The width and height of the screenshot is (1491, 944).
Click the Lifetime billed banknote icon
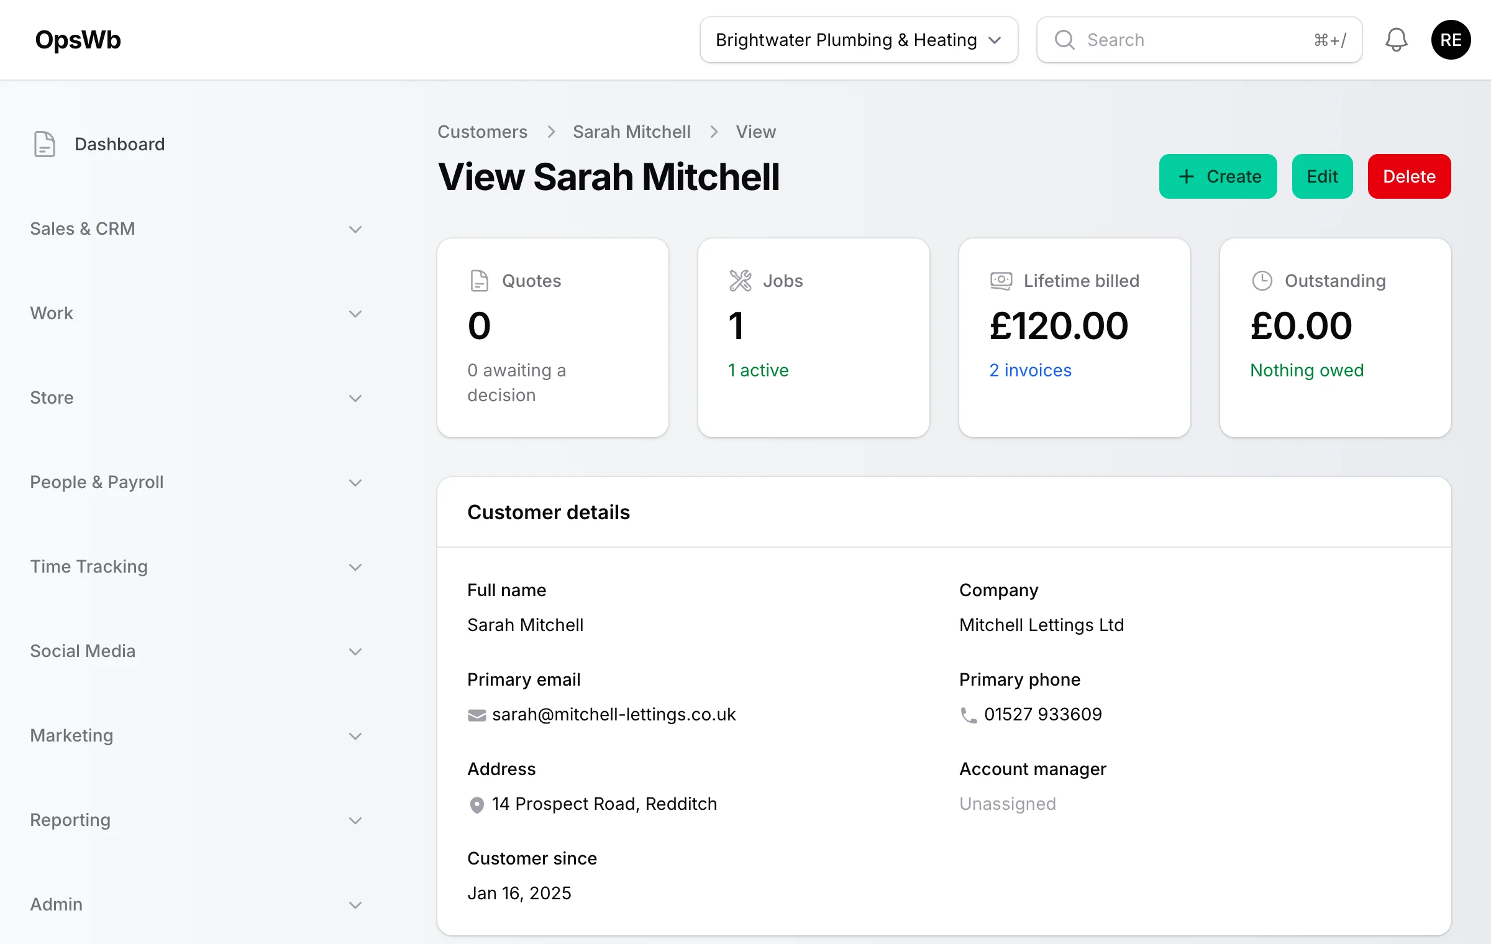pyautogui.click(x=1001, y=281)
